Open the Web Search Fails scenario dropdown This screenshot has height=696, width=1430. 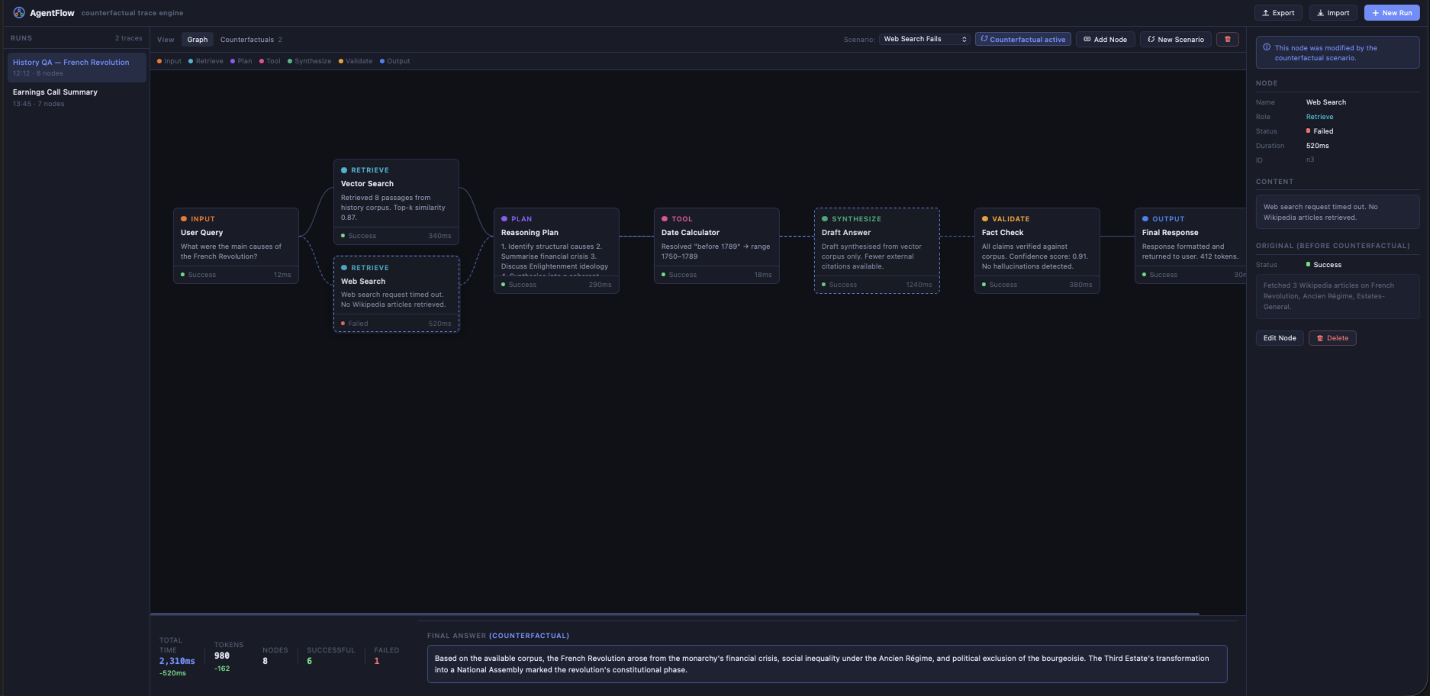point(923,39)
